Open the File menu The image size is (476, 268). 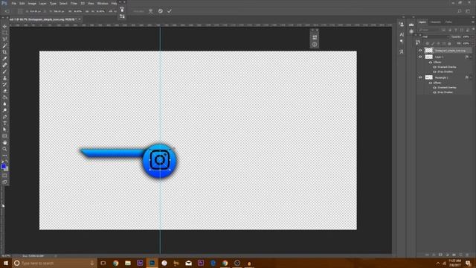[14, 3]
